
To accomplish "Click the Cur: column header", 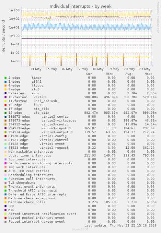I will coord(90,74).
